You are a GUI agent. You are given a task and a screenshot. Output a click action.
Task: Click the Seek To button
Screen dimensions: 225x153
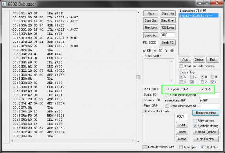click(151, 35)
